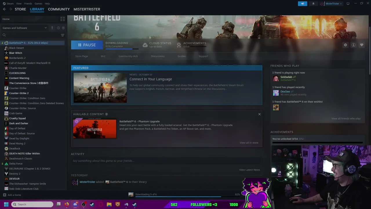The height and width of the screenshot is (209, 371).
Task: Open the Help menu
Action: pyautogui.click(x=47, y=3)
